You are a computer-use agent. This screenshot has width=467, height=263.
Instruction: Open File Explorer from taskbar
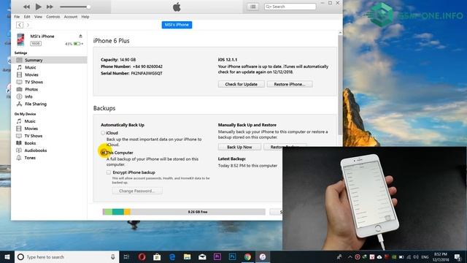187,256
